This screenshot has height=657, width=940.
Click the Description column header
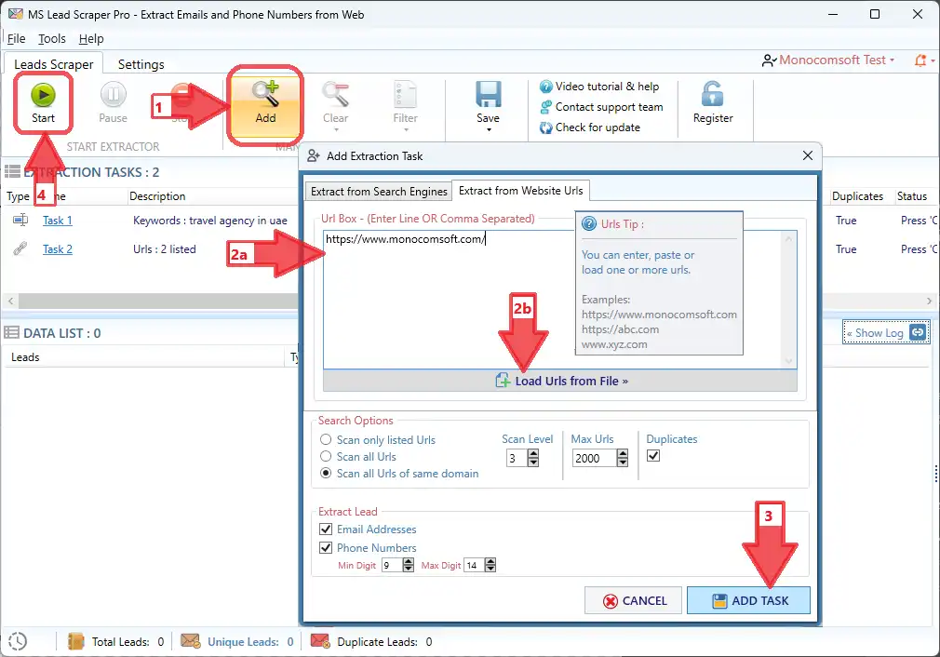click(157, 196)
